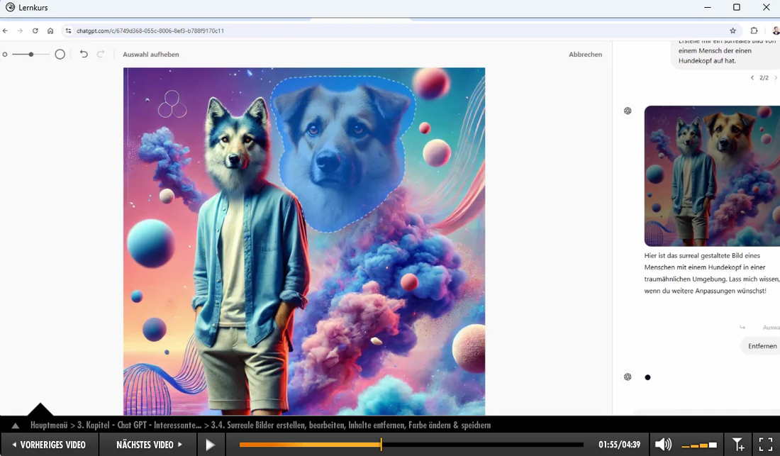This screenshot has height=456, width=780.
Task: Play the video with the play button
Action: point(210,445)
